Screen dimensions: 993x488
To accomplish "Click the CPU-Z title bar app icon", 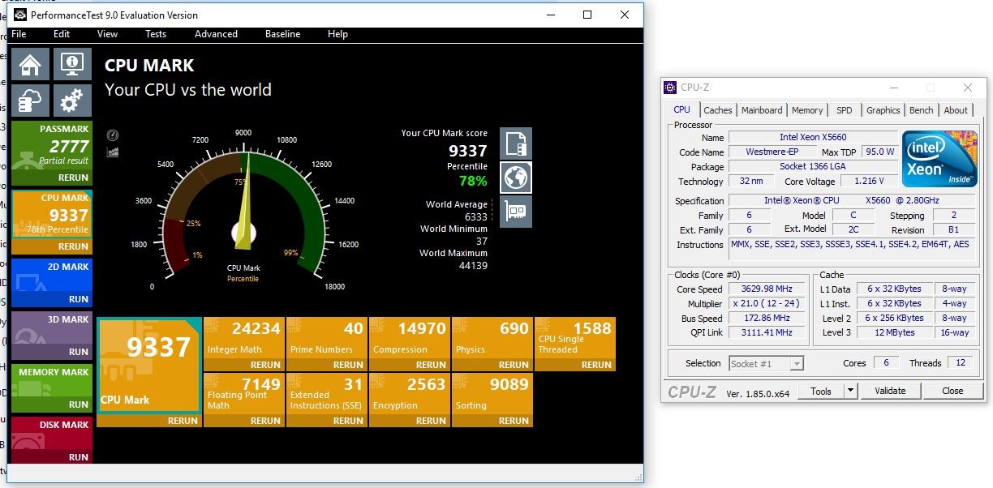I will pyautogui.click(x=670, y=88).
